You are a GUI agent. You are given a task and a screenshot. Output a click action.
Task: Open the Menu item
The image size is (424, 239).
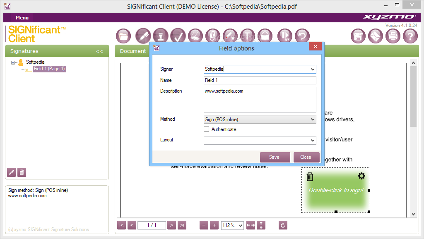click(22, 17)
